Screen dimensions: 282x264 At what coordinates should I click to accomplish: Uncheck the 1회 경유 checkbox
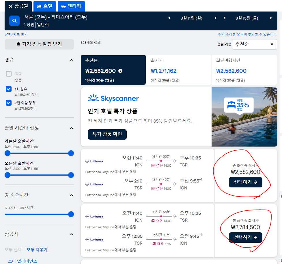tap(9, 89)
